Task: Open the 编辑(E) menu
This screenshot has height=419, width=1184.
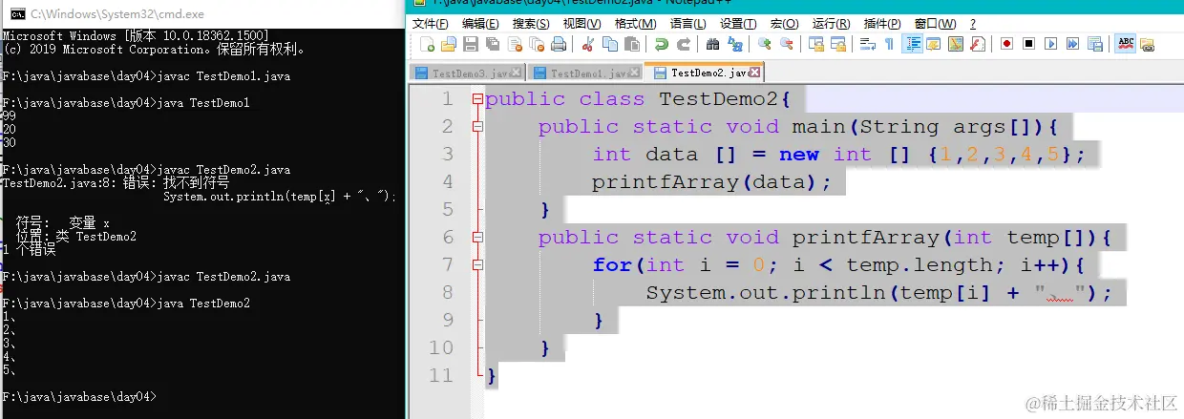Action: tap(480, 24)
